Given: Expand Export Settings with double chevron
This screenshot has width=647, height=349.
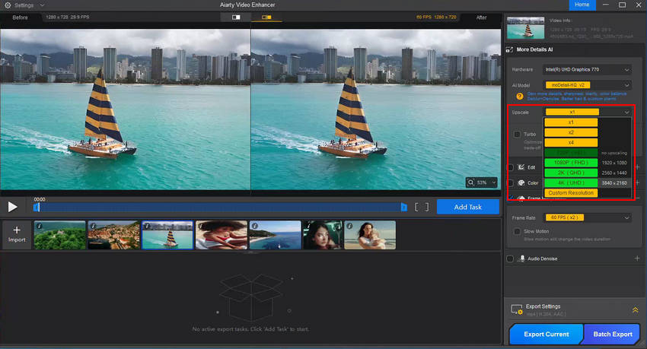Looking at the screenshot, I should [636, 310].
